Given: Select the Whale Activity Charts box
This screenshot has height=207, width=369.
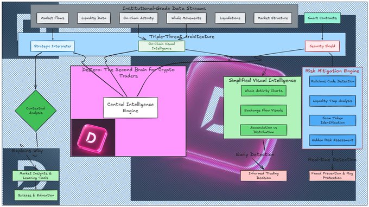Looking at the screenshot, I should (x=263, y=90).
